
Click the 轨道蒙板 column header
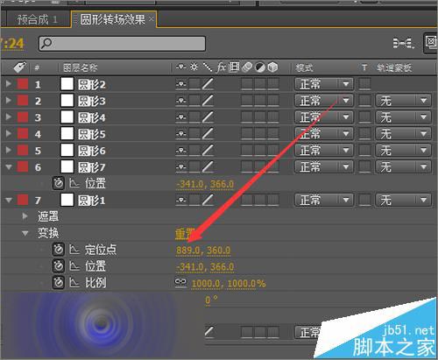394,67
